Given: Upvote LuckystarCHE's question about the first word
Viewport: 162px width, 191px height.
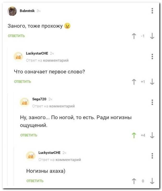Looking at the screenshot, I should pos(134,82).
